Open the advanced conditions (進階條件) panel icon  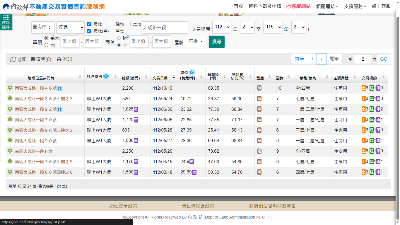tap(6, 22)
